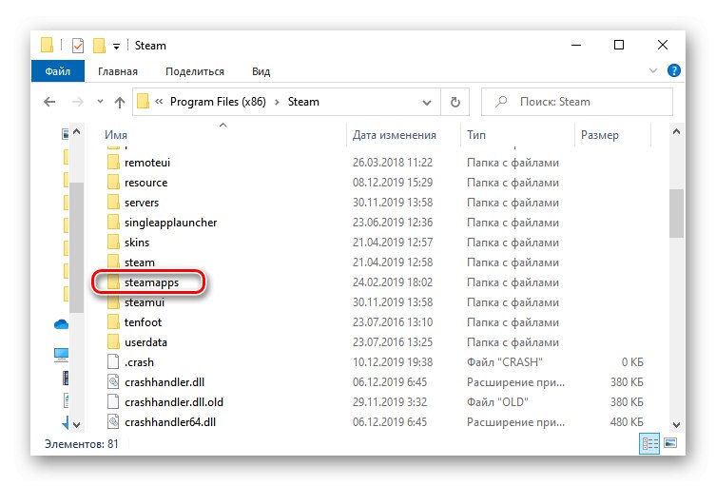Refresh the Steam folder view
The height and width of the screenshot is (486, 716).
click(455, 102)
